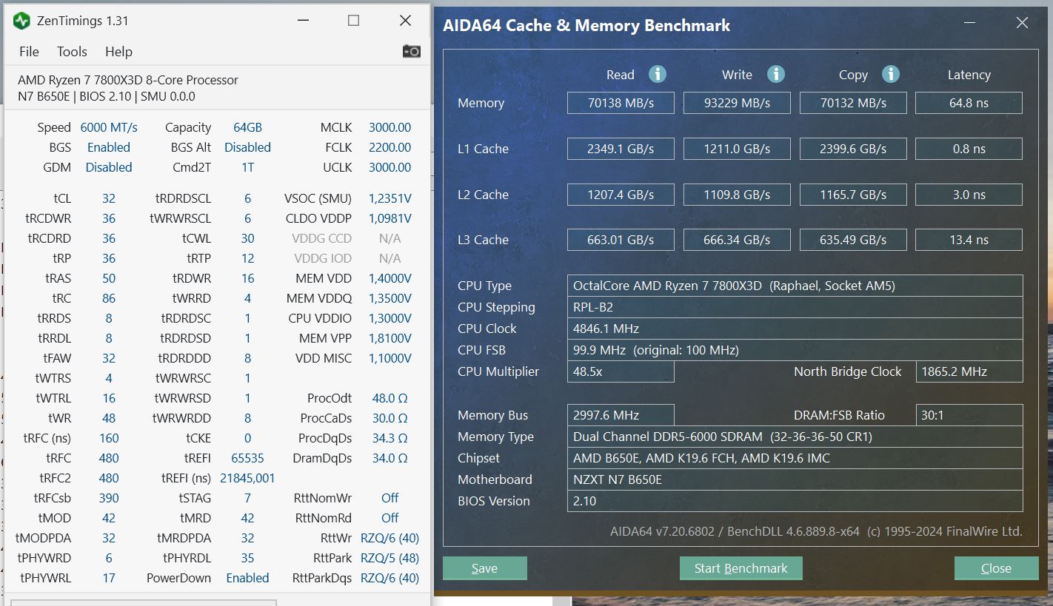Click the BGS value Enabled
Screen dimensions: 1053x606
point(109,147)
